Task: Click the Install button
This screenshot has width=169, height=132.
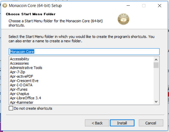Action: coord(122,123)
